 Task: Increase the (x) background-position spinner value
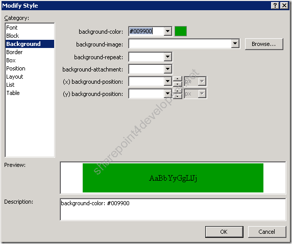(178, 79)
